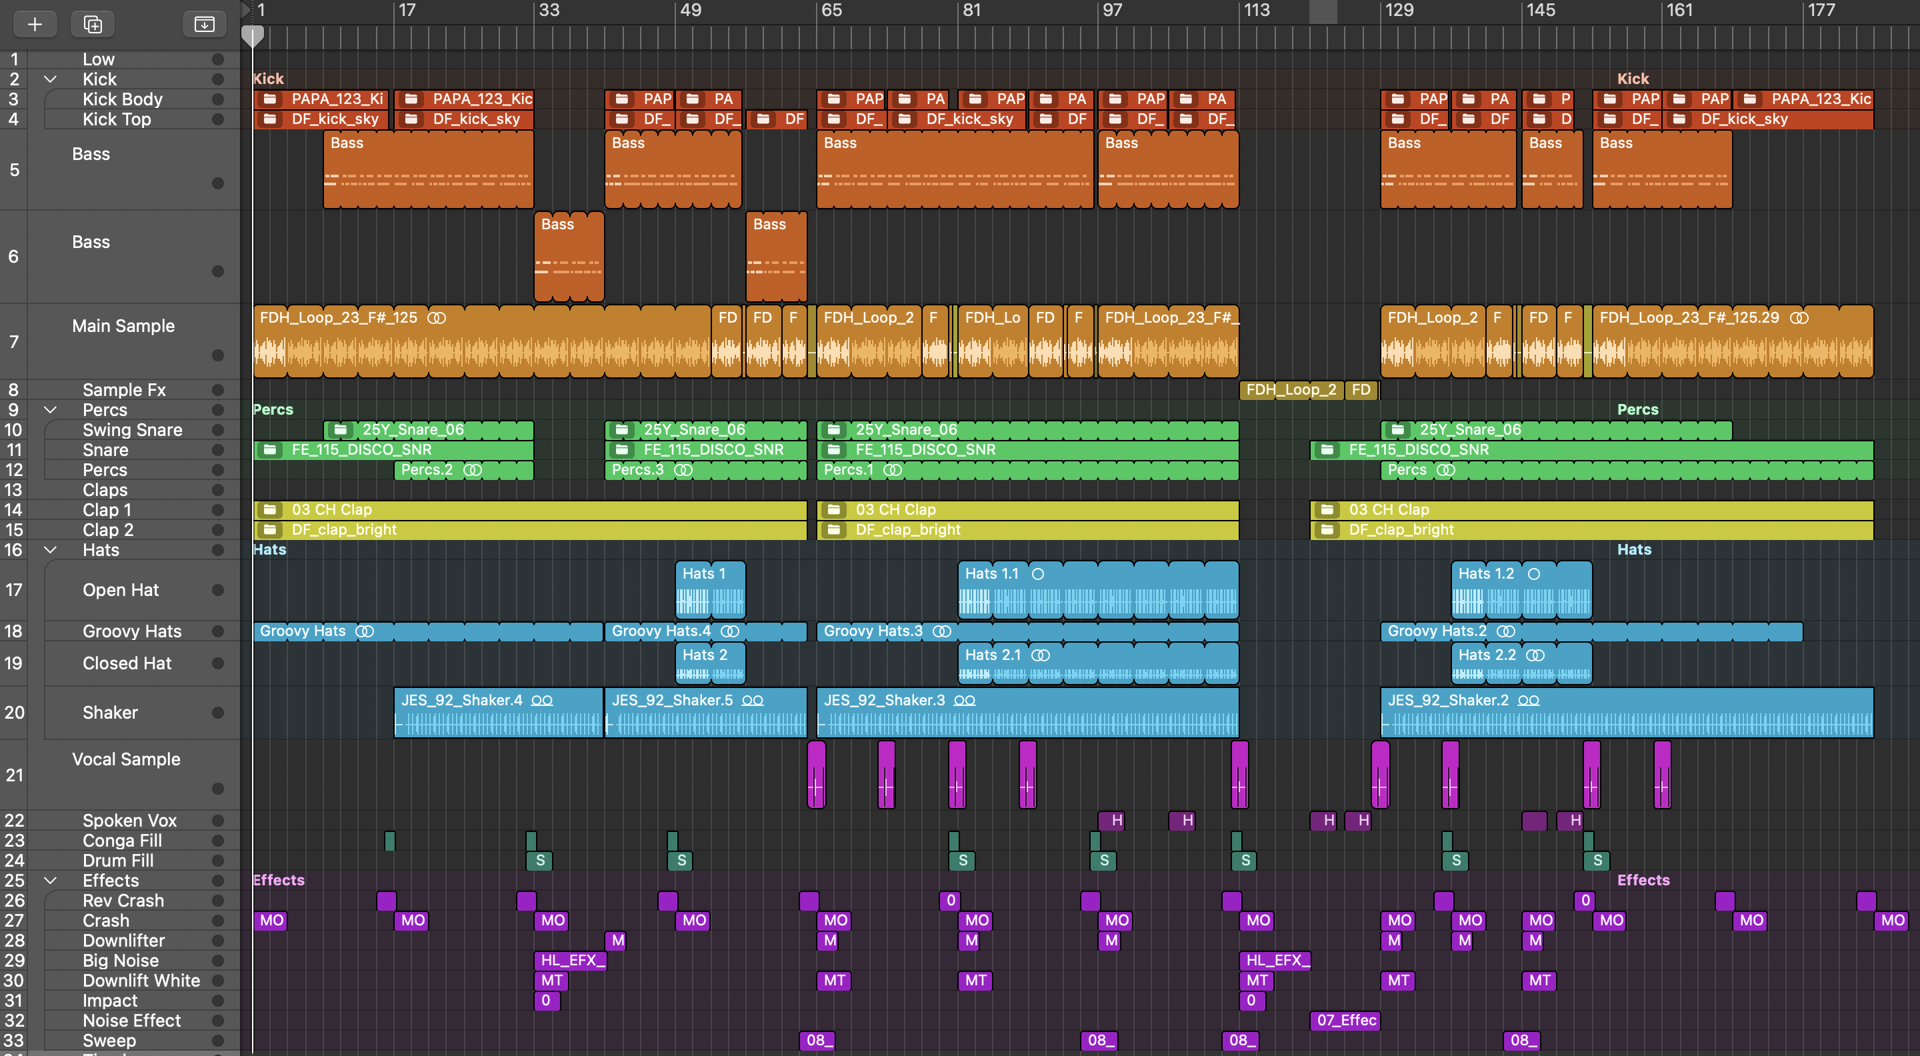Collapse the Percs track stack
The image size is (1920, 1056).
[x=51, y=410]
